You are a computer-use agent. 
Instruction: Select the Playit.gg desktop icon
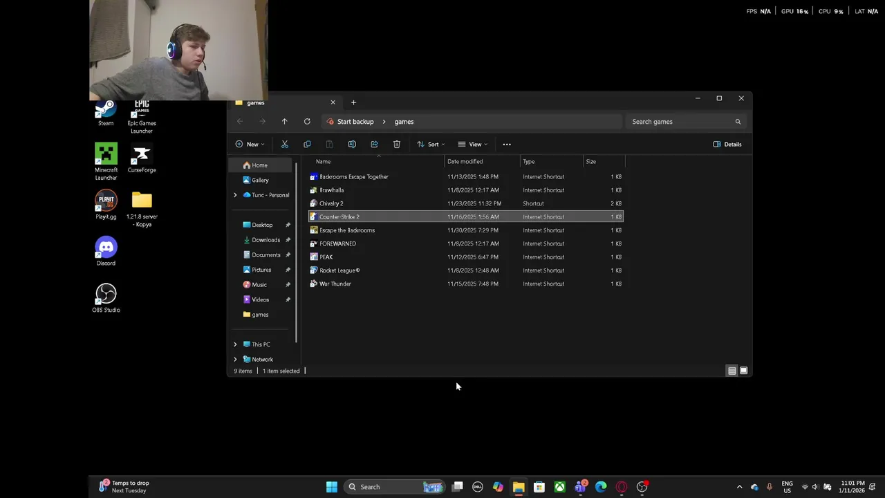tap(106, 205)
